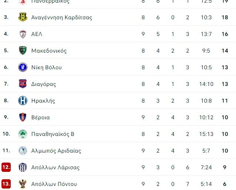Click the Απόλλων Πόντου team crest

(23, 184)
